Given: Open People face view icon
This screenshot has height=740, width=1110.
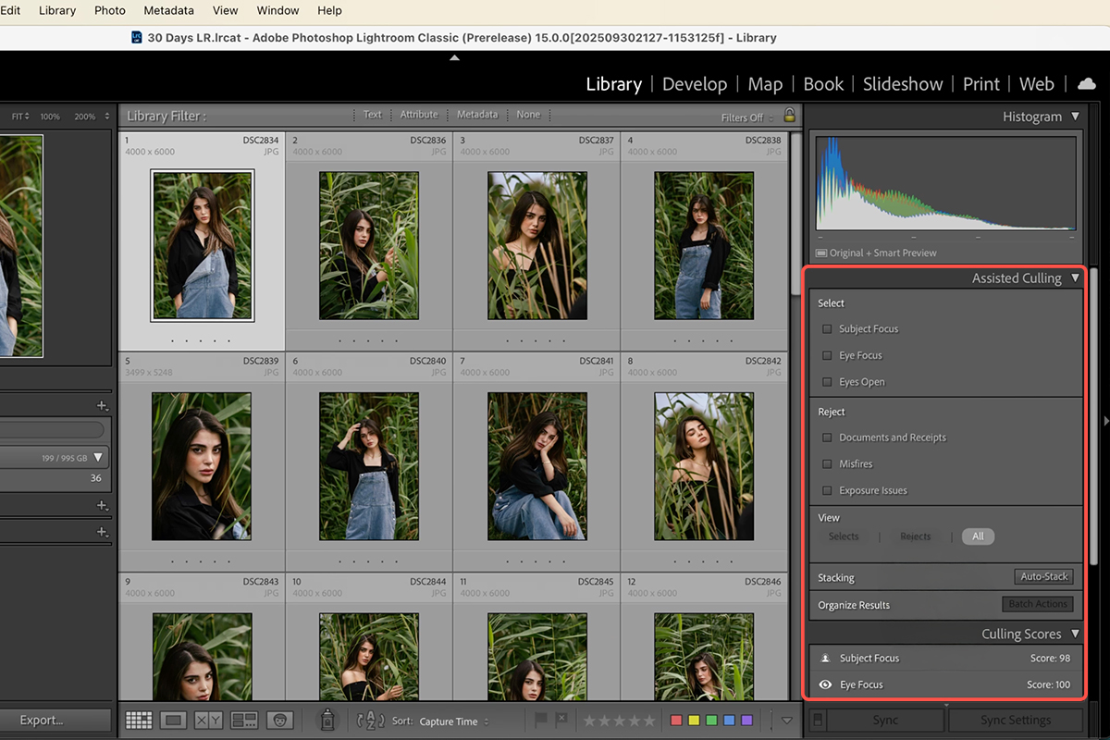Looking at the screenshot, I should point(279,720).
